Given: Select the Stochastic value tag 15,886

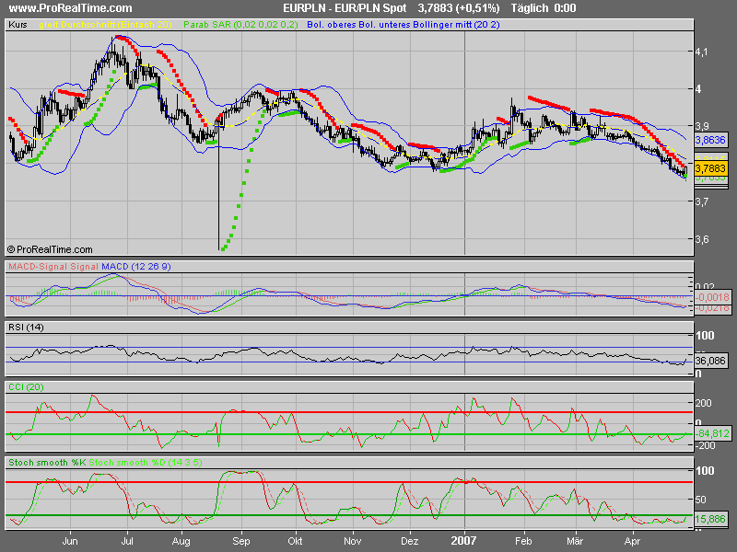Looking at the screenshot, I should pos(711,520).
